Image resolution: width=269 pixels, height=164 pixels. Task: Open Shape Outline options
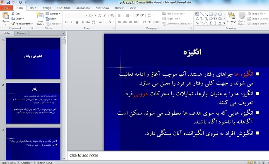point(258,19)
